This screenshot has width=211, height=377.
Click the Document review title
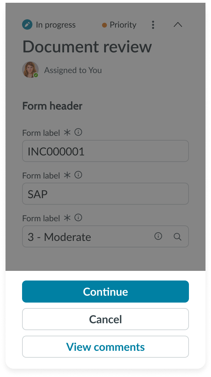(x=87, y=47)
